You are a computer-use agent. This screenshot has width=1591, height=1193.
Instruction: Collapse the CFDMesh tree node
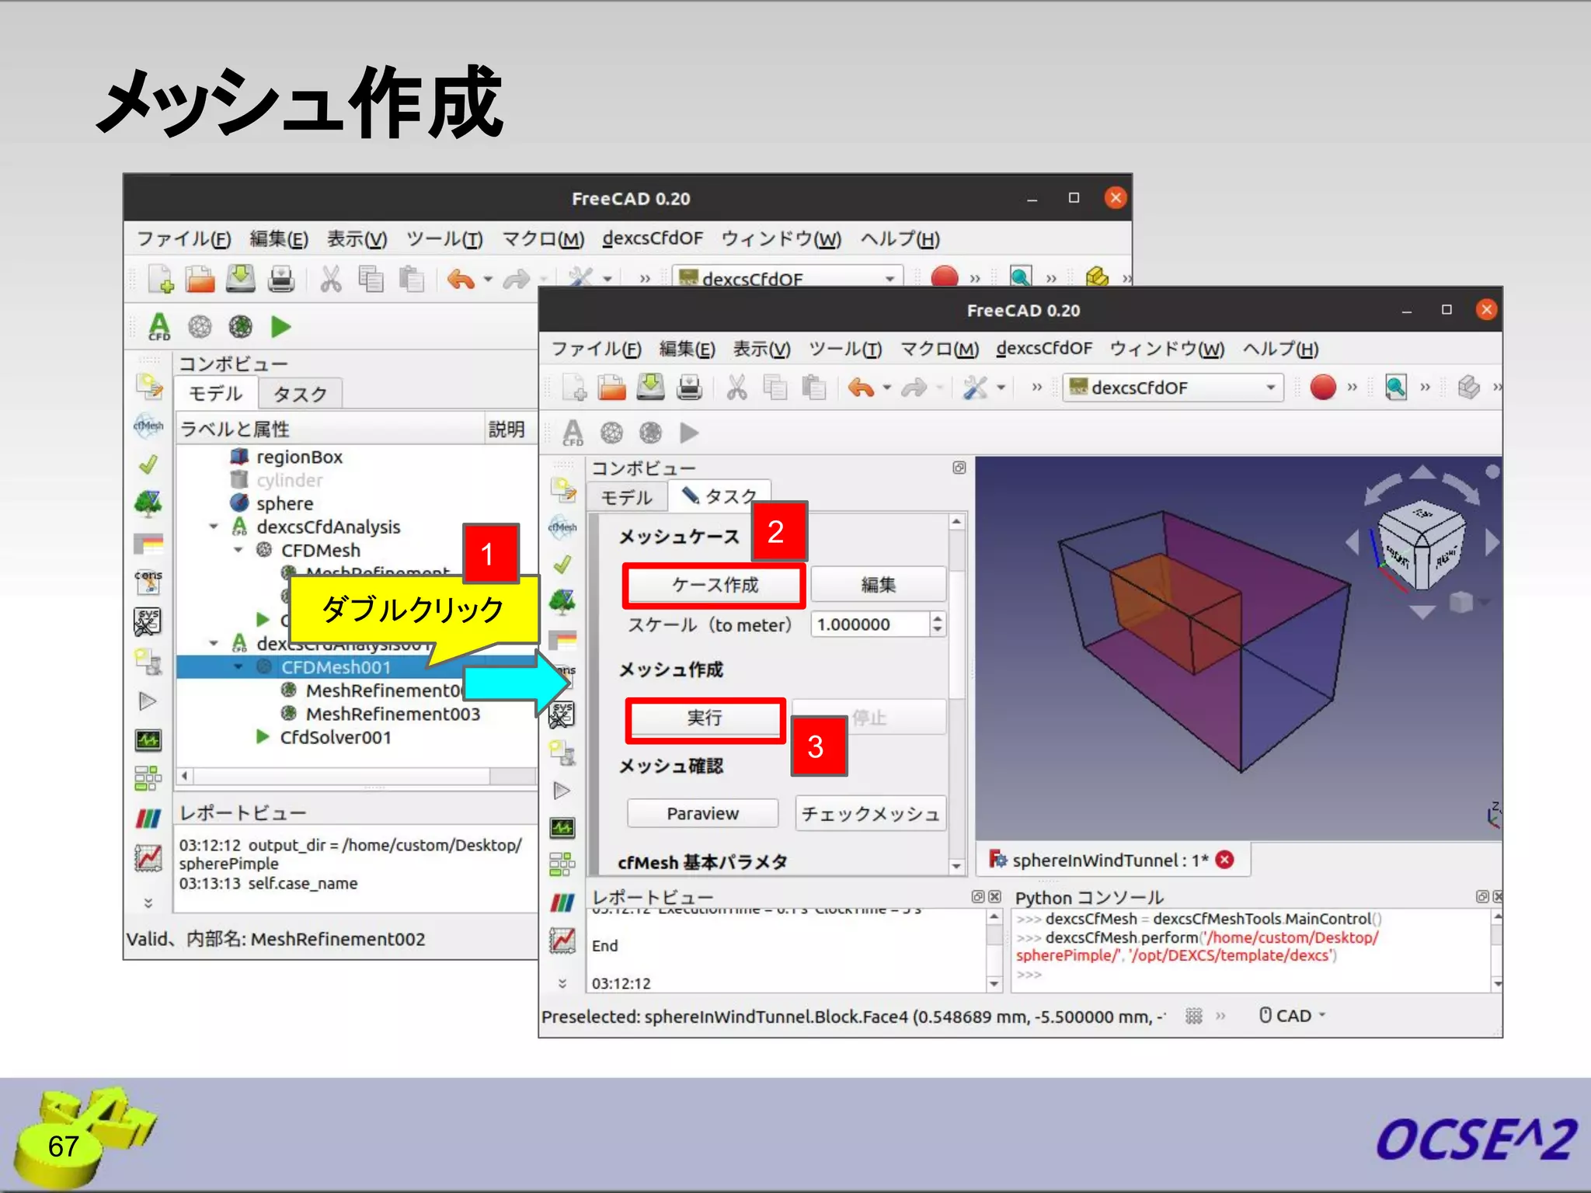click(238, 550)
